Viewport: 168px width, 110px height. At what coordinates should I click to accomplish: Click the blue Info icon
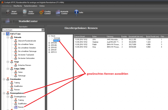point(76,12)
